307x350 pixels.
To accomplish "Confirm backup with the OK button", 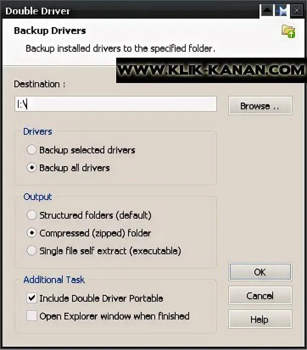I will point(260,272).
